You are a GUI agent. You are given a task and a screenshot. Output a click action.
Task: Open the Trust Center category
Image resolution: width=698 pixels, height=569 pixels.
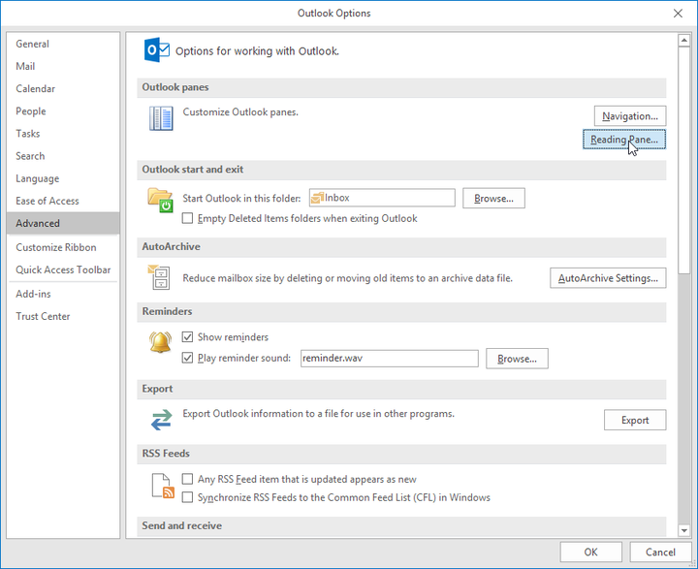(x=63, y=316)
